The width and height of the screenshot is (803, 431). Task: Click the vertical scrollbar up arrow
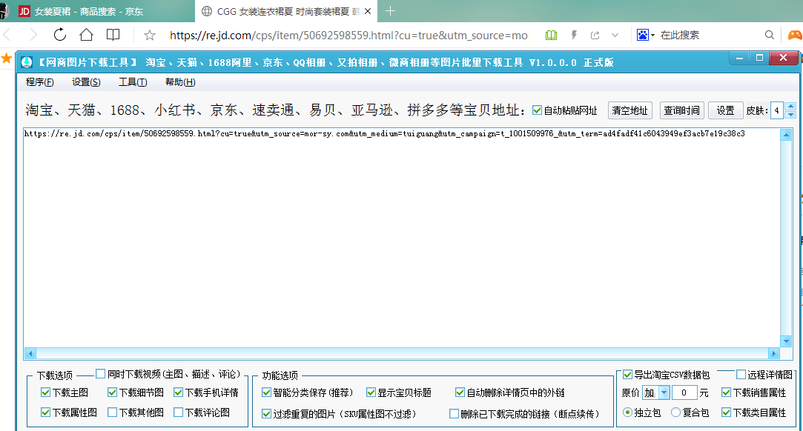786,135
